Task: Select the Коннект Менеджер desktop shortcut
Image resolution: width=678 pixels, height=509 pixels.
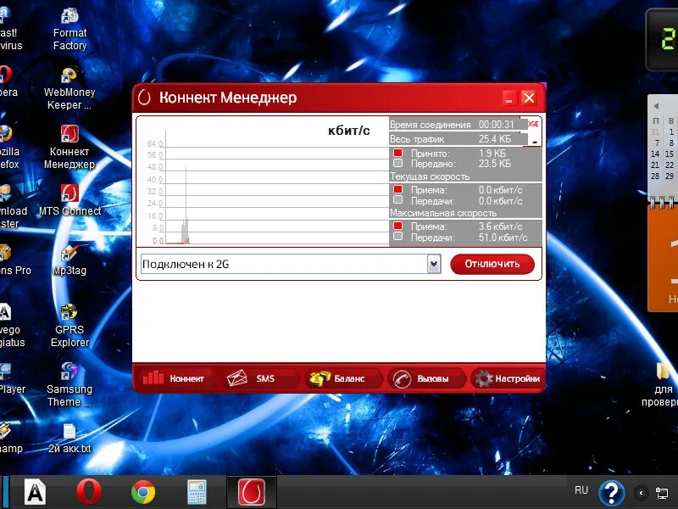Action: [x=69, y=148]
